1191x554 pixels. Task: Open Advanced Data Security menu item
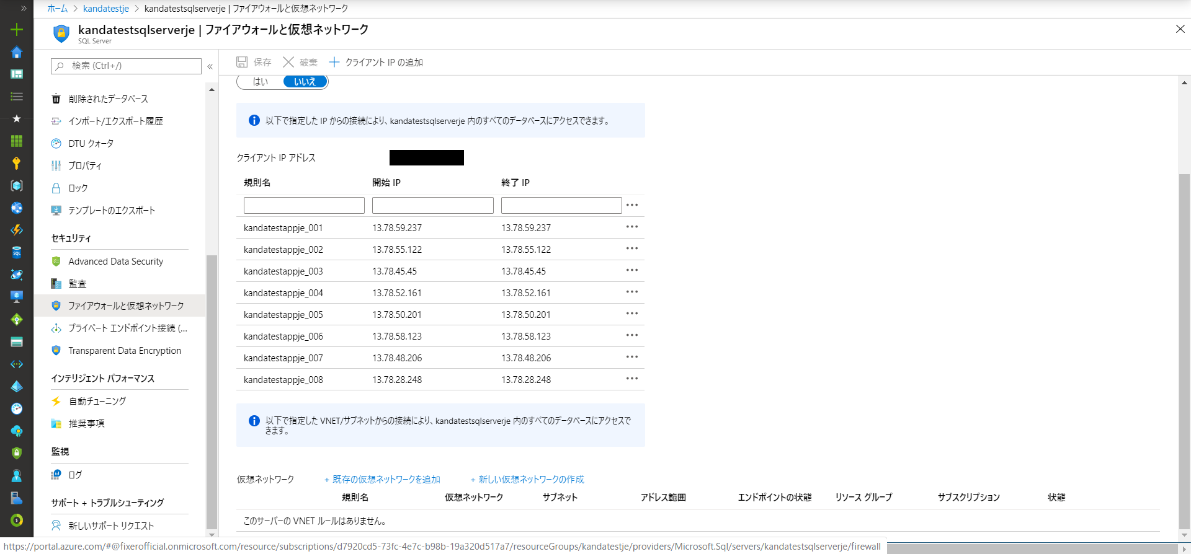point(115,262)
